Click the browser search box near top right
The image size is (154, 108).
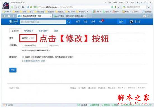coord(134,7)
